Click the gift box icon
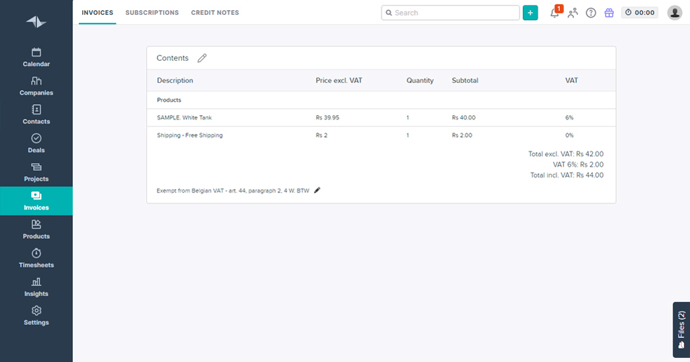690x362 pixels. (609, 13)
